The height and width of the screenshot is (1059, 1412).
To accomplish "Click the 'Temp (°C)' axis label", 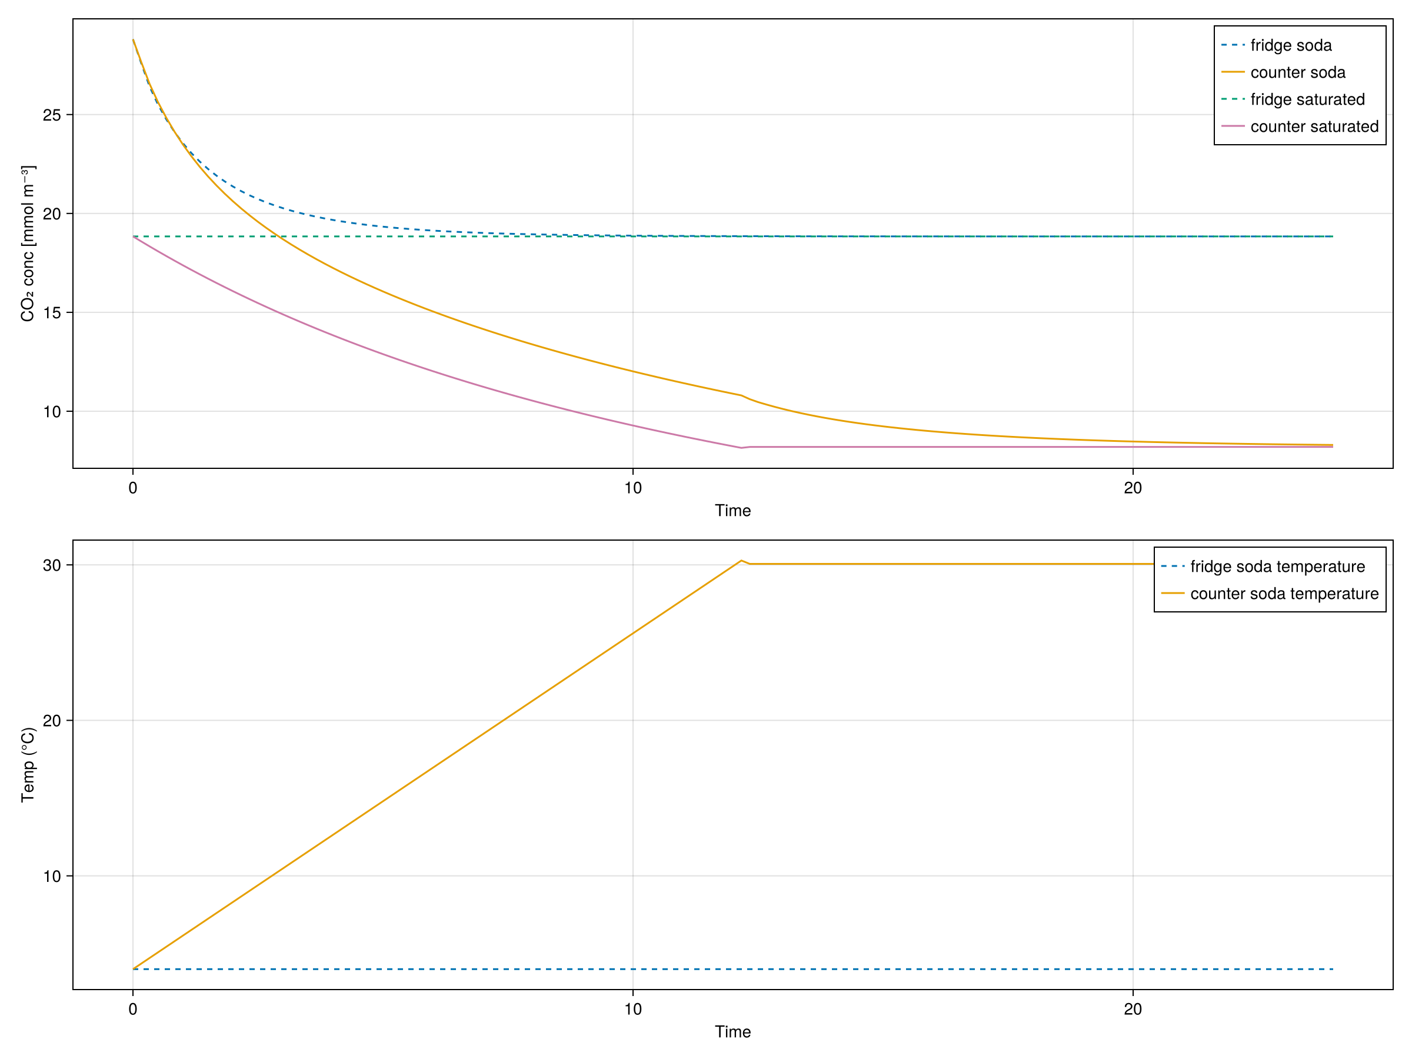I will tap(28, 765).
